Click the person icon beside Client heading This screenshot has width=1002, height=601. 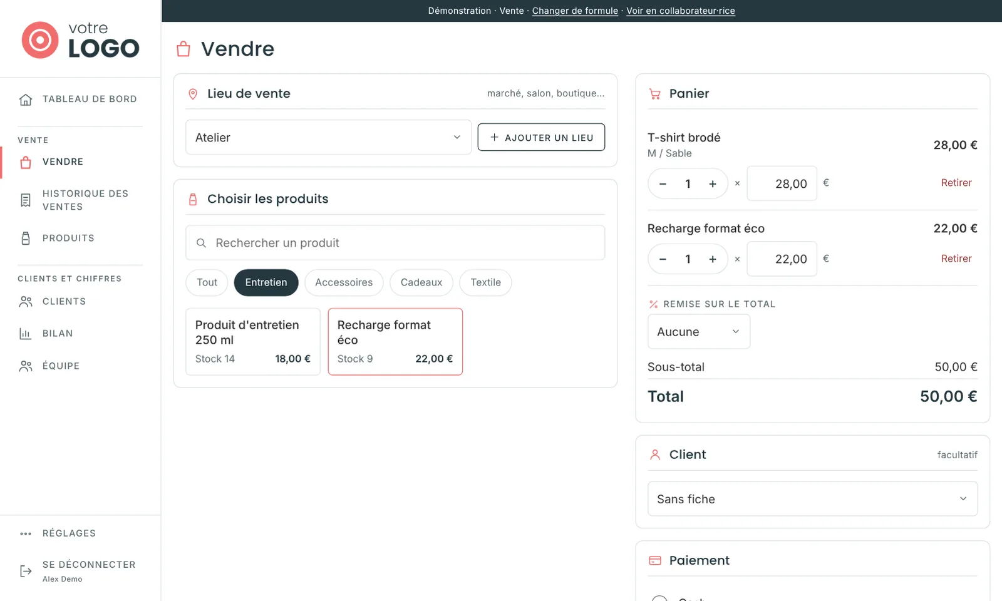pos(655,455)
